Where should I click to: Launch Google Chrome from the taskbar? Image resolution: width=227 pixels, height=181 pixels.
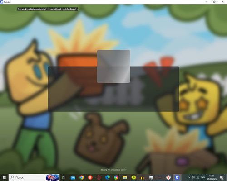coord(82,177)
